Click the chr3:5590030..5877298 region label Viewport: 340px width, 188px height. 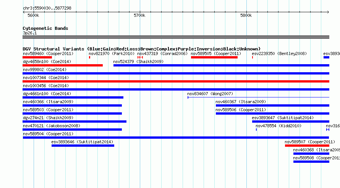click(47, 8)
